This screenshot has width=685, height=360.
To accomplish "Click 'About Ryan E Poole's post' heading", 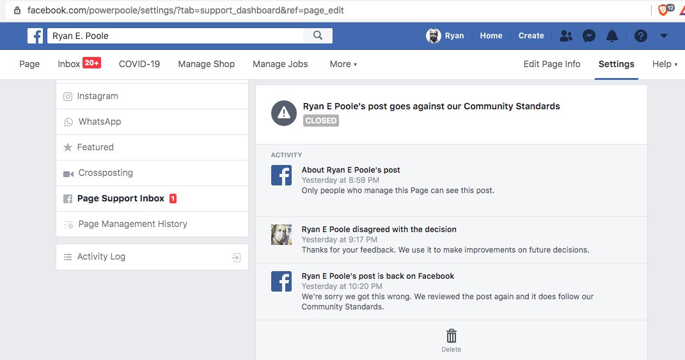I will click(x=350, y=170).
